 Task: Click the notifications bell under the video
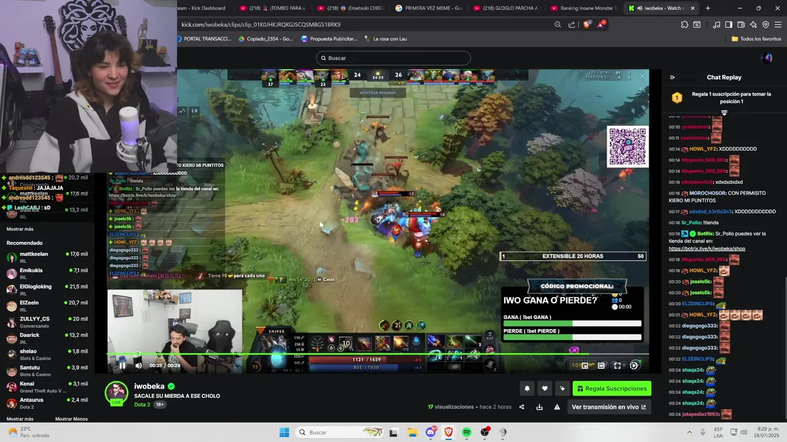[527, 389]
